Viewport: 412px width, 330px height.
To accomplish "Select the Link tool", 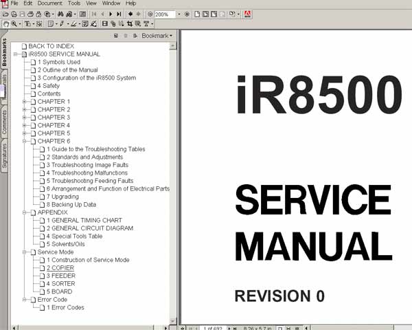I will tap(113, 24).
